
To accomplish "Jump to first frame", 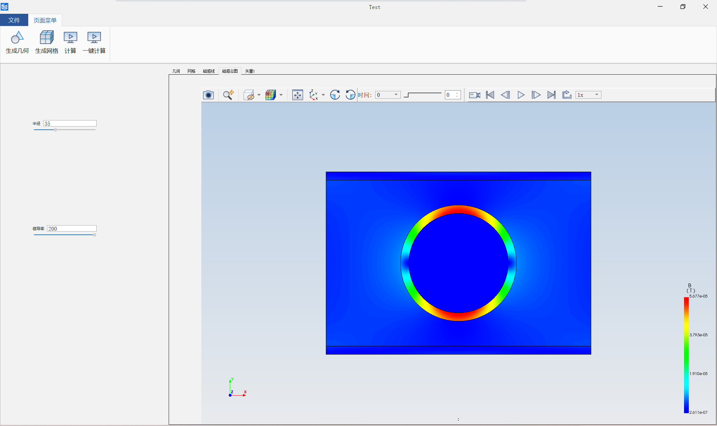I will 490,95.
